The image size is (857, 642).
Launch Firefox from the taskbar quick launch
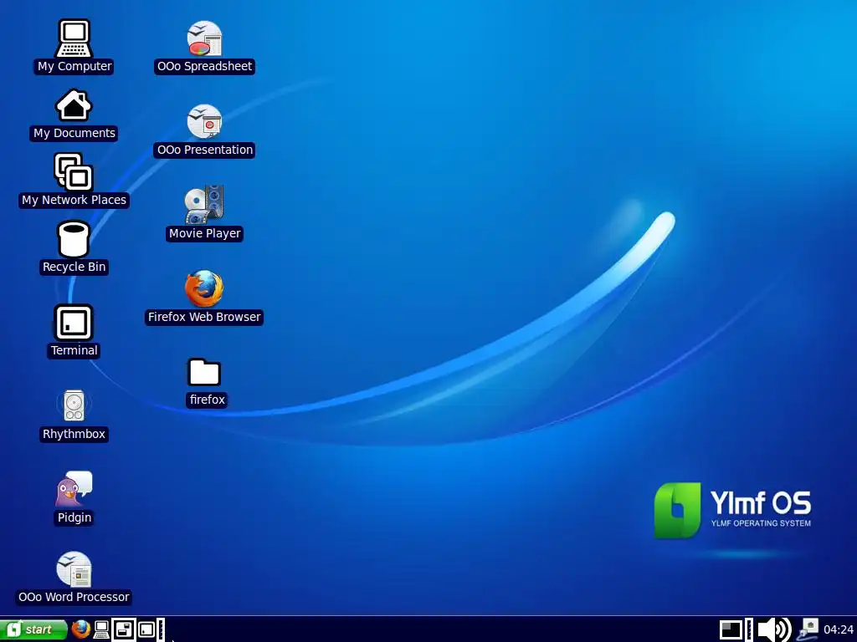tap(81, 629)
